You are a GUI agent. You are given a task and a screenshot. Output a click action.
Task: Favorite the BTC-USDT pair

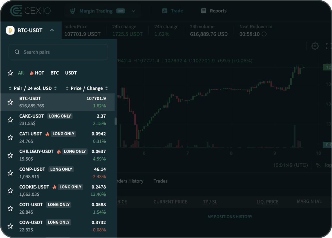10,102
